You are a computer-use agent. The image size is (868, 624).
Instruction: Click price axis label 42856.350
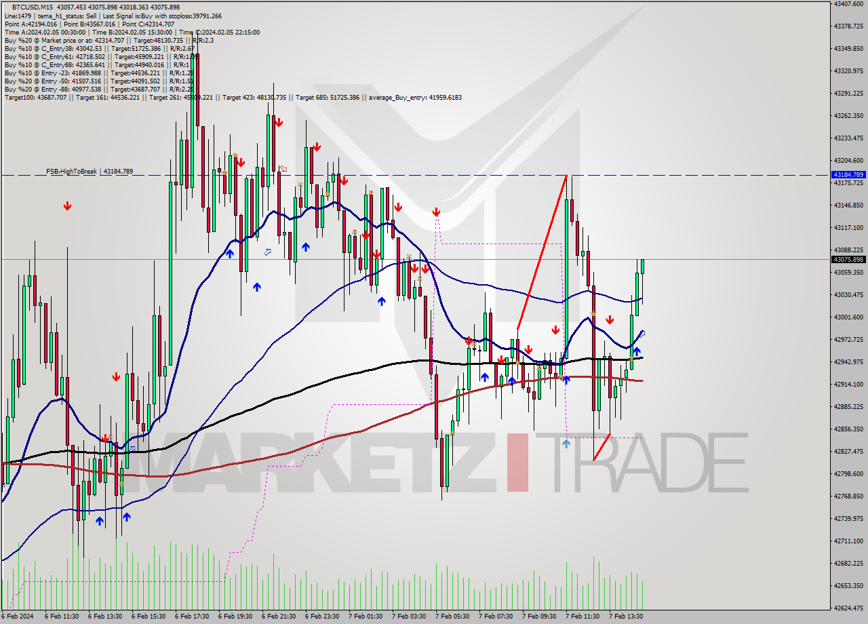pyautogui.click(x=848, y=429)
